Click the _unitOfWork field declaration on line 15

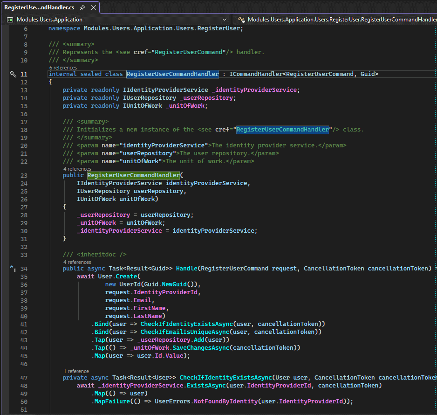pyautogui.click(x=185, y=106)
